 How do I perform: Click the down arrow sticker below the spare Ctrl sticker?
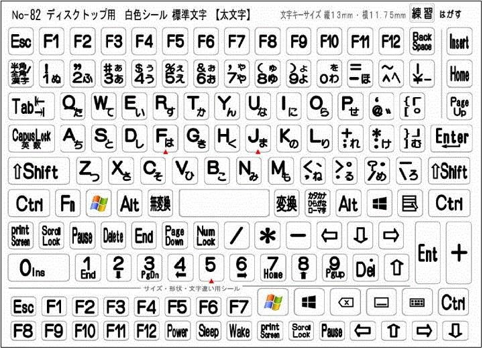(x=455, y=331)
